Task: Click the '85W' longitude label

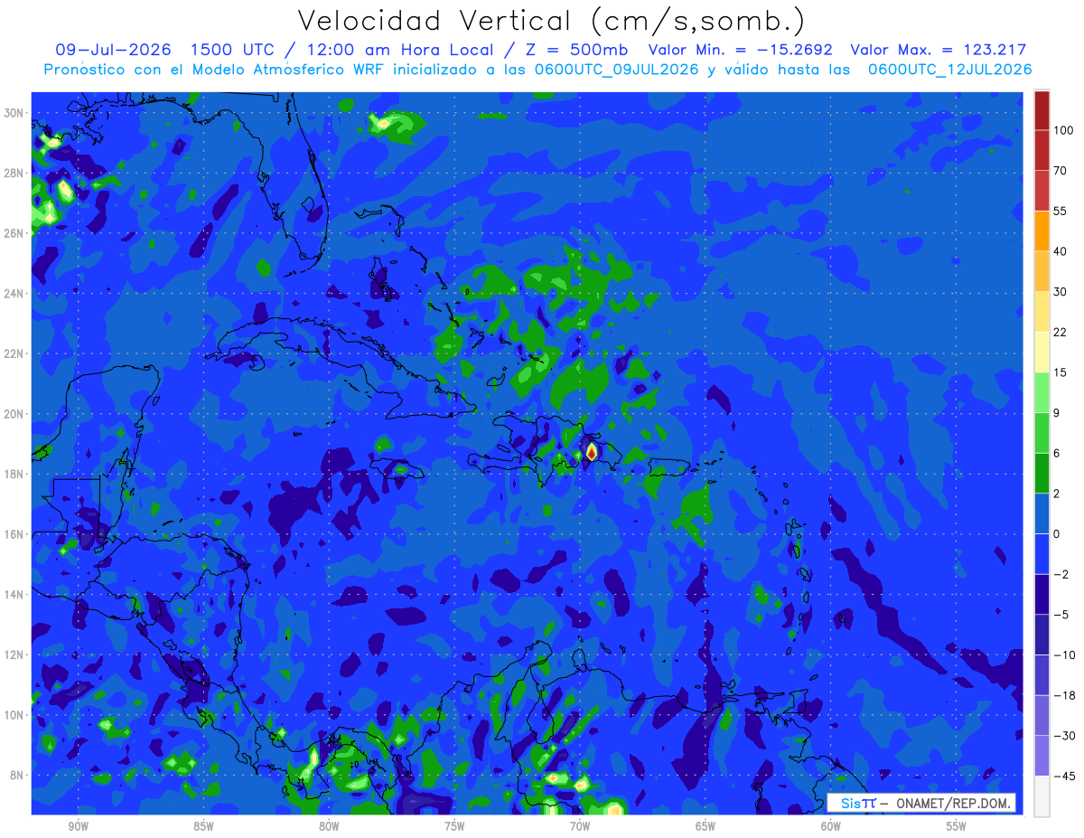Action: click(x=203, y=826)
